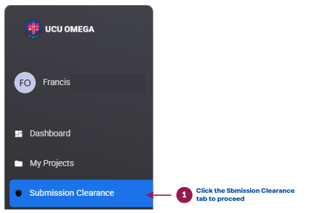
Task: Select the Submission Clearance tab label
Action: (x=72, y=193)
